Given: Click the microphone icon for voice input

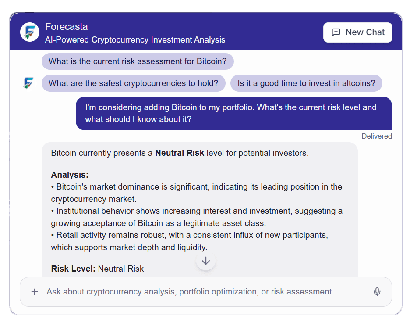Looking at the screenshot, I should click(x=377, y=292).
